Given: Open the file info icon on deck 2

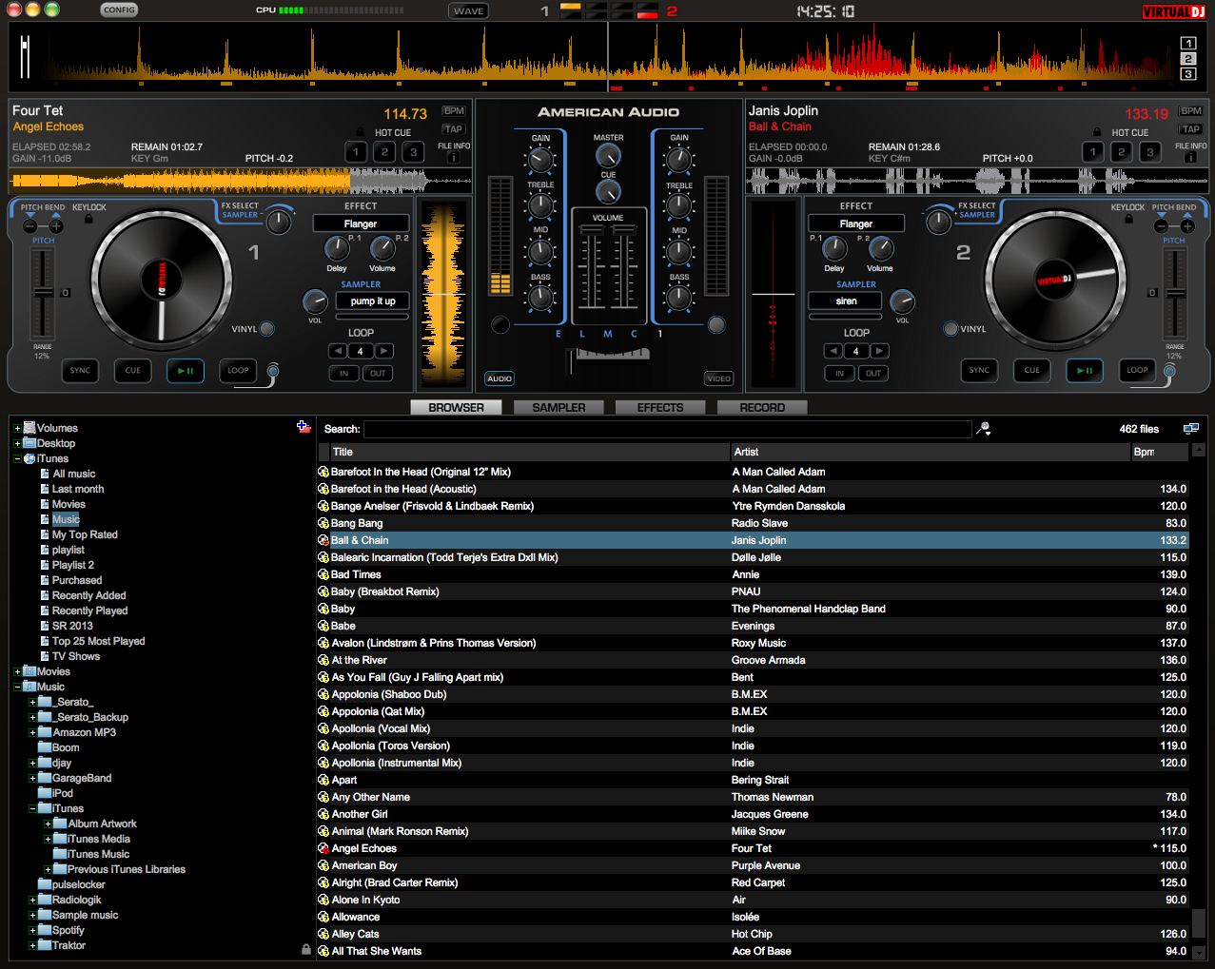Looking at the screenshot, I should (1190, 158).
